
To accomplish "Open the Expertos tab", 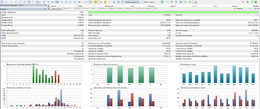I will point(148,8).
